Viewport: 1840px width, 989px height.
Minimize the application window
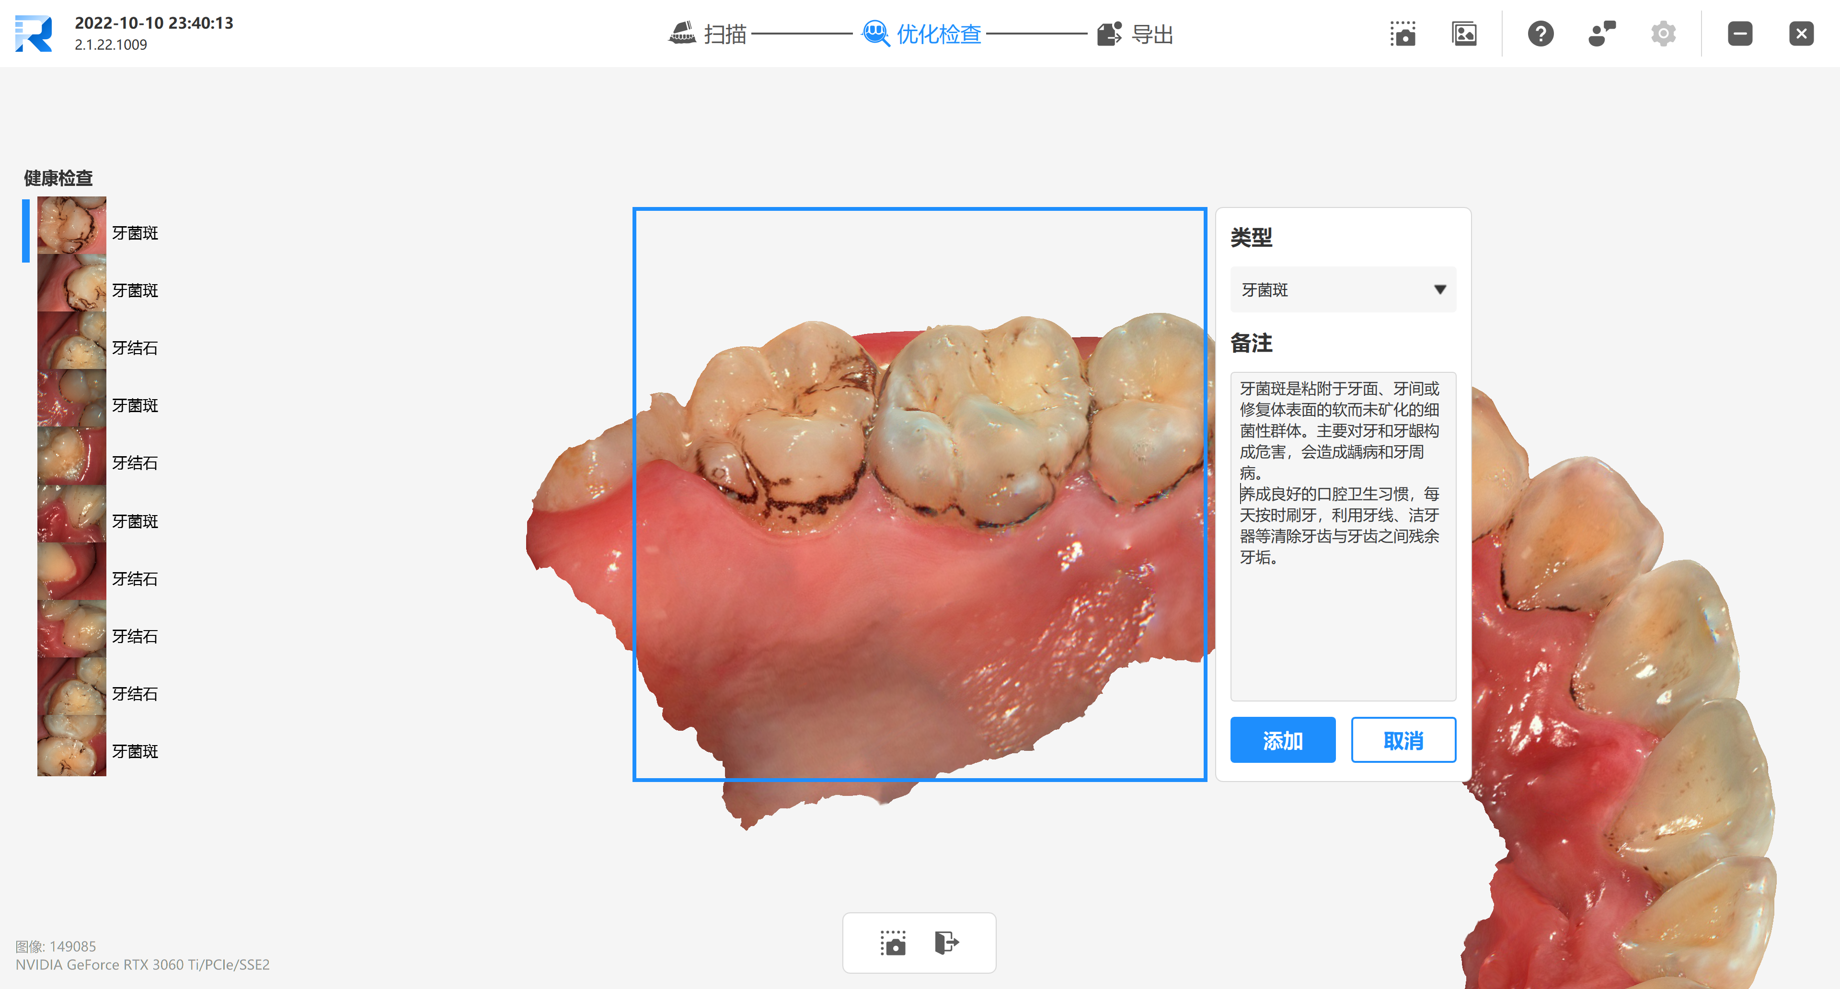(1740, 34)
